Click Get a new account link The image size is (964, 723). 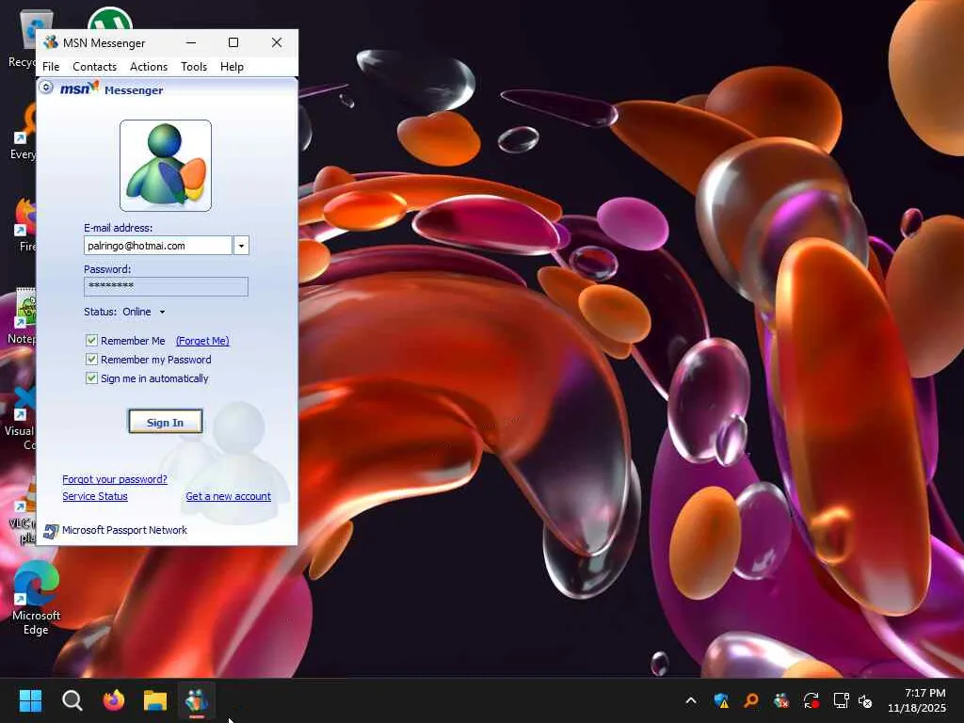[228, 496]
